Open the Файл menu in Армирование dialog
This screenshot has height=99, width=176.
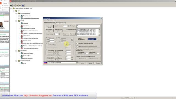(45, 20)
